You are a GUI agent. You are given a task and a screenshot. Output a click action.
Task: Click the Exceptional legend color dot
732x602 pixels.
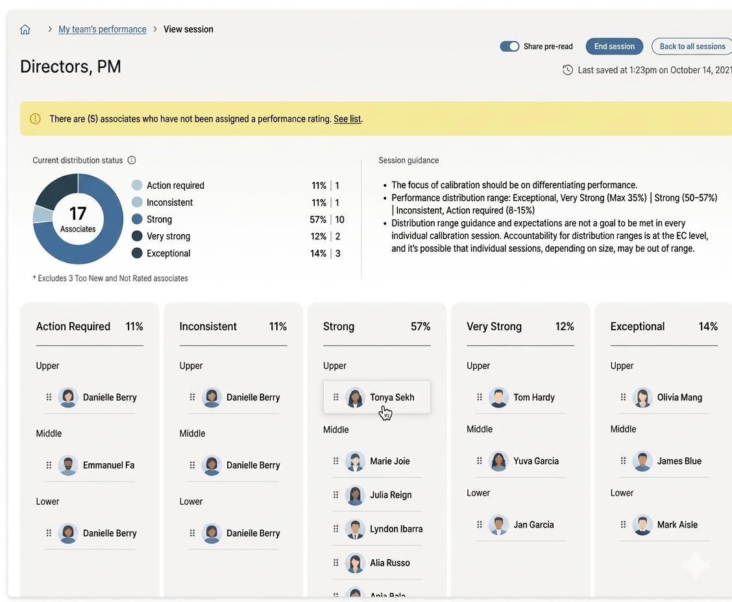[137, 253]
